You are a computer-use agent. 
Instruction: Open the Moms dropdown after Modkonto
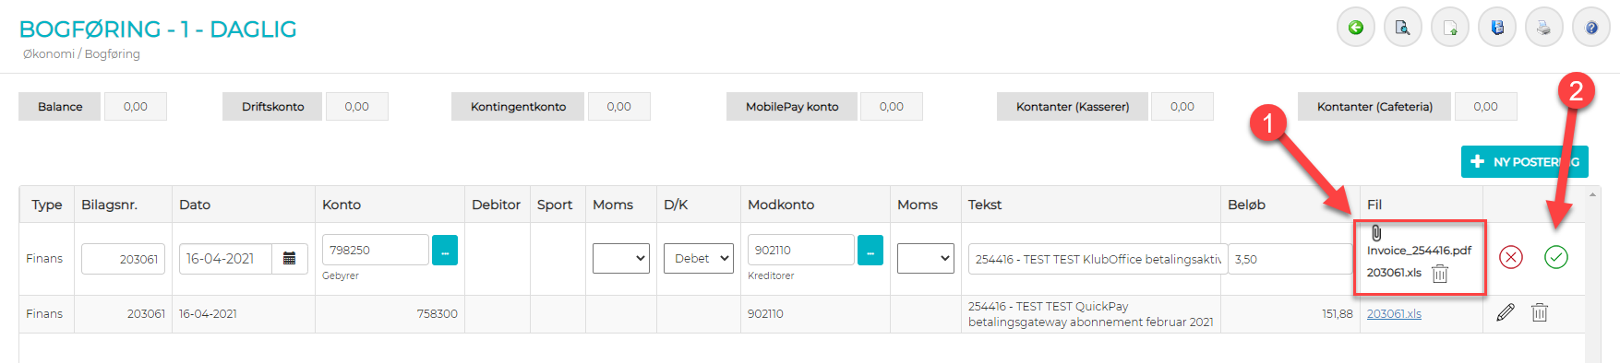tap(926, 259)
